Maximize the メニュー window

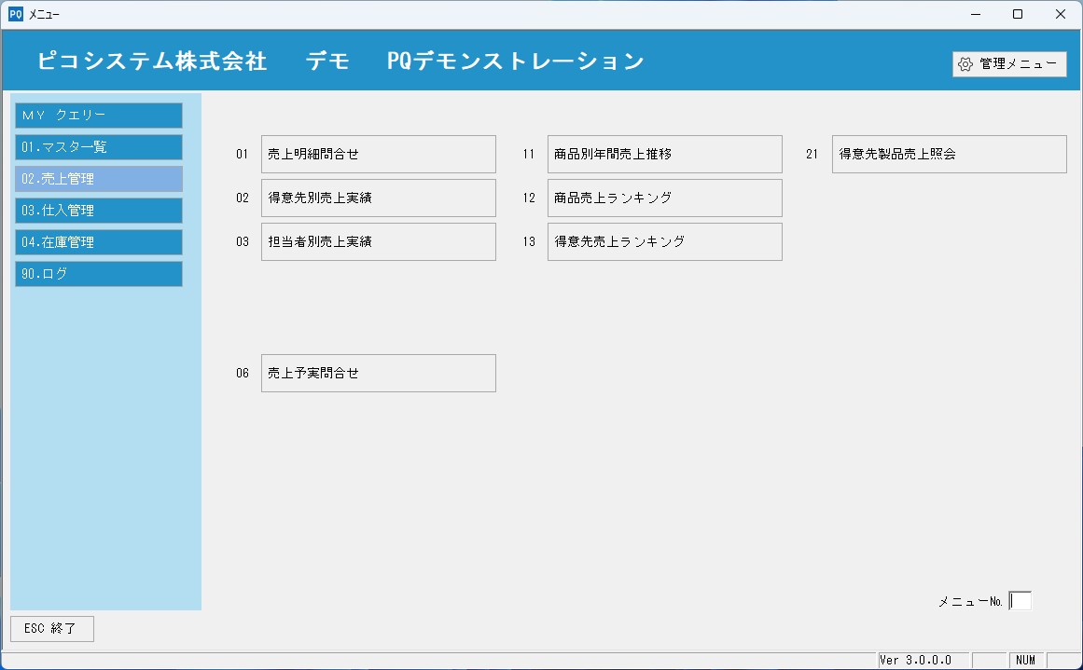tap(1018, 14)
